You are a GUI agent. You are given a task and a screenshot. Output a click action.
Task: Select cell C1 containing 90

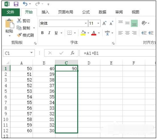click(x=66, y=68)
